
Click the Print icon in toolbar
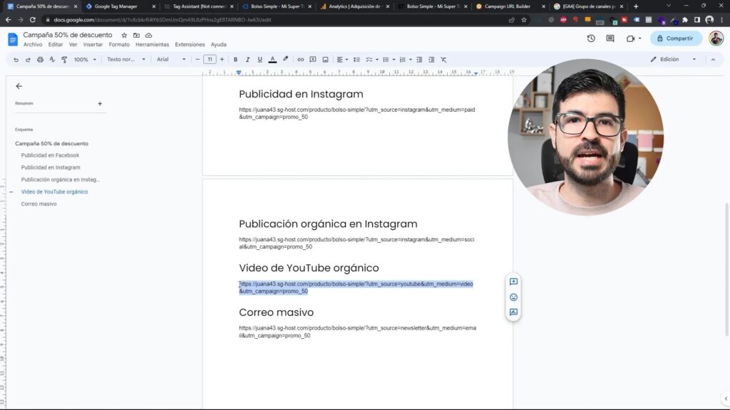40,60
